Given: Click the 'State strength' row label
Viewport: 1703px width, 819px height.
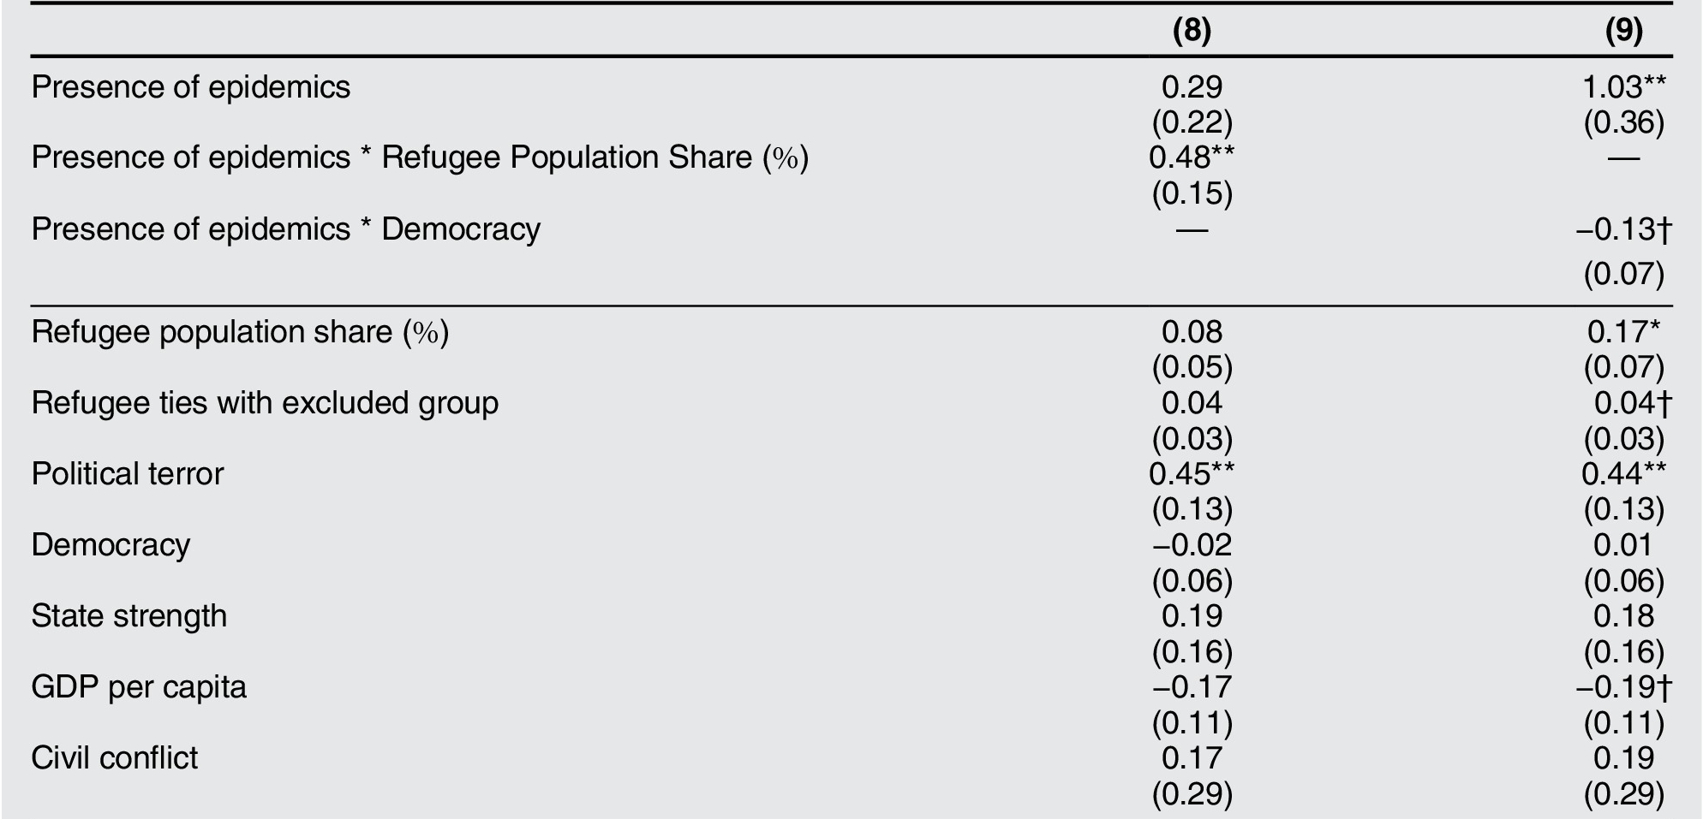Looking at the screenshot, I should point(129,616).
